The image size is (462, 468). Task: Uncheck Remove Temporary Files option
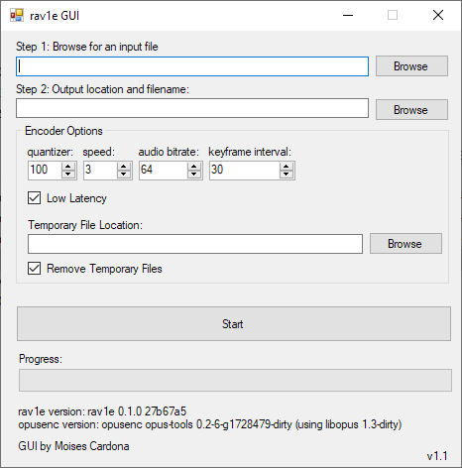pyautogui.click(x=35, y=269)
